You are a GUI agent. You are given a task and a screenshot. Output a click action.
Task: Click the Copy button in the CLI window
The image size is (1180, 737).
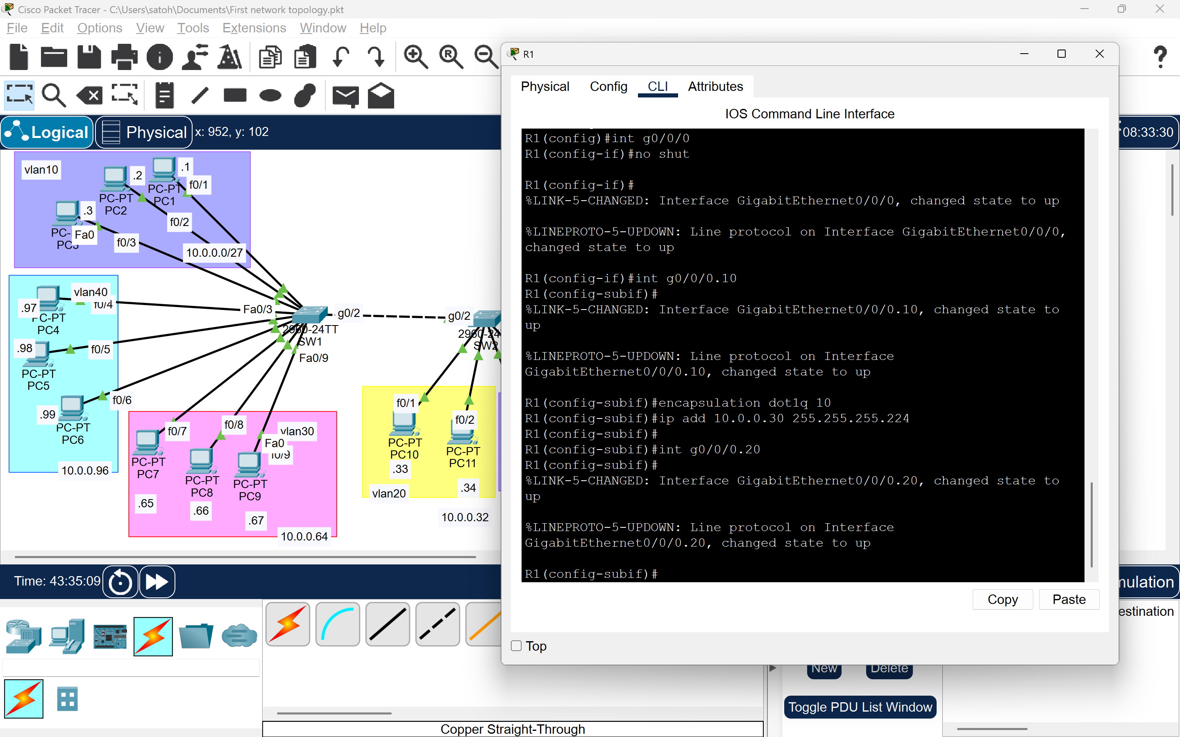1002,599
